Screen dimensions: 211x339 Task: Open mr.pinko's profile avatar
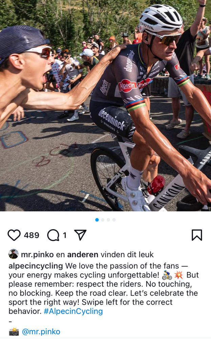[x=14, y=254]
